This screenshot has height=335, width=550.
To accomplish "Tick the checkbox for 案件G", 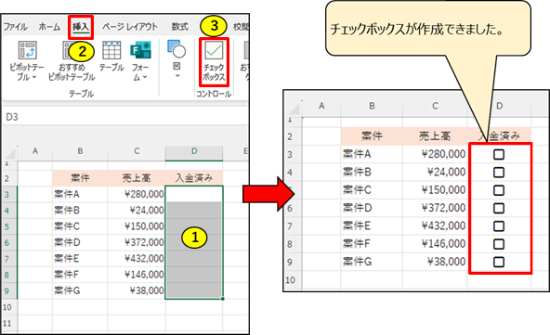I will coord(498,262).
